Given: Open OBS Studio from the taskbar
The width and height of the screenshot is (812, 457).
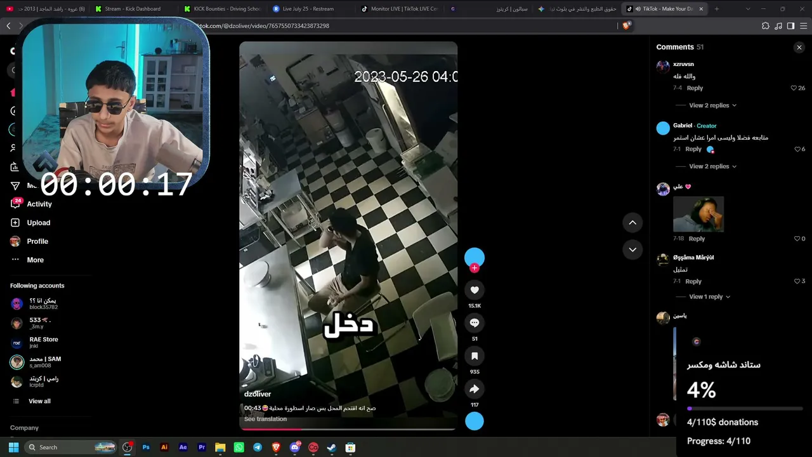Looking at the screenshot, I should tap(128, 447).
